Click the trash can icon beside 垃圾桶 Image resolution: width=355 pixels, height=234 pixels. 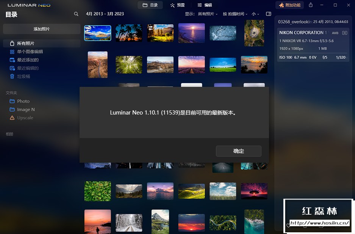click(x=12, y=76)
